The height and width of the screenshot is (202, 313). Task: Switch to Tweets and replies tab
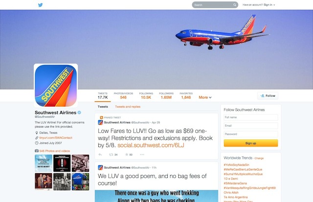coord(128,107)
